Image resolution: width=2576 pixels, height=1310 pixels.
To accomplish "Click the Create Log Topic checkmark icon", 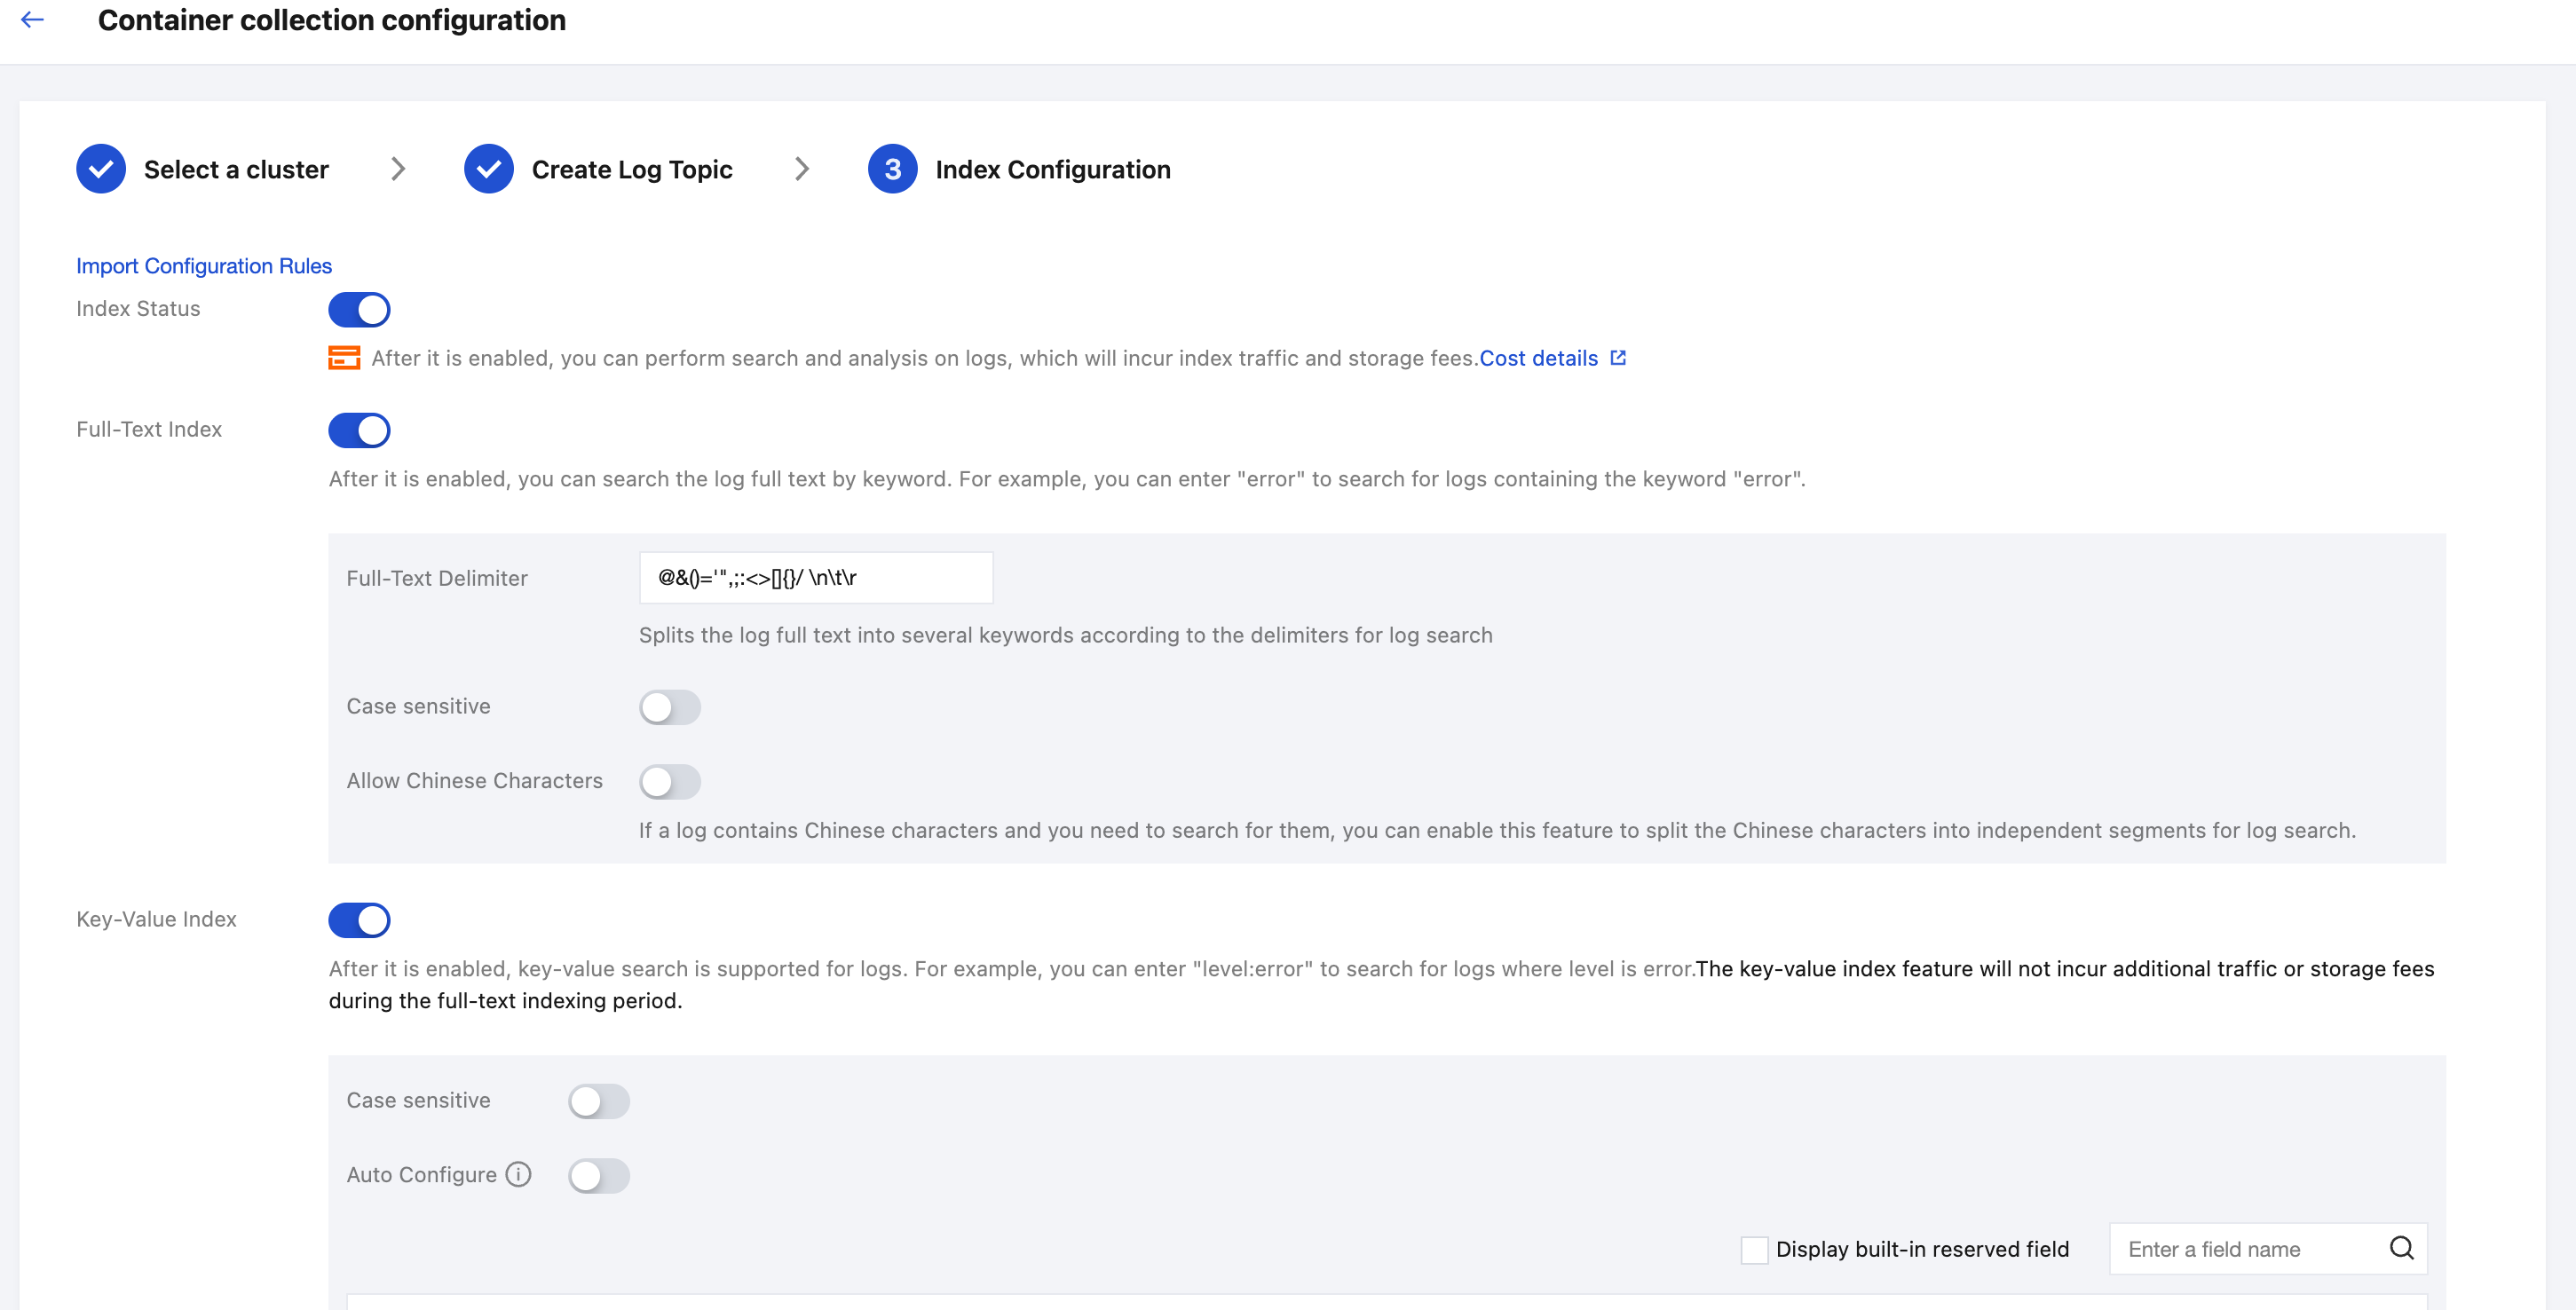I will pos(488,169).
